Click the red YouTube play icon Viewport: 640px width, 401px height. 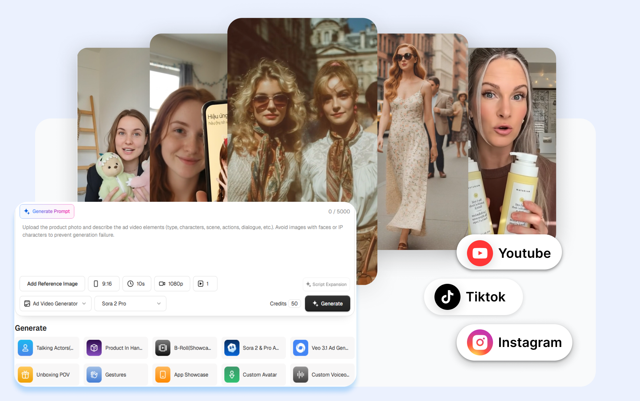click(480, 253)
